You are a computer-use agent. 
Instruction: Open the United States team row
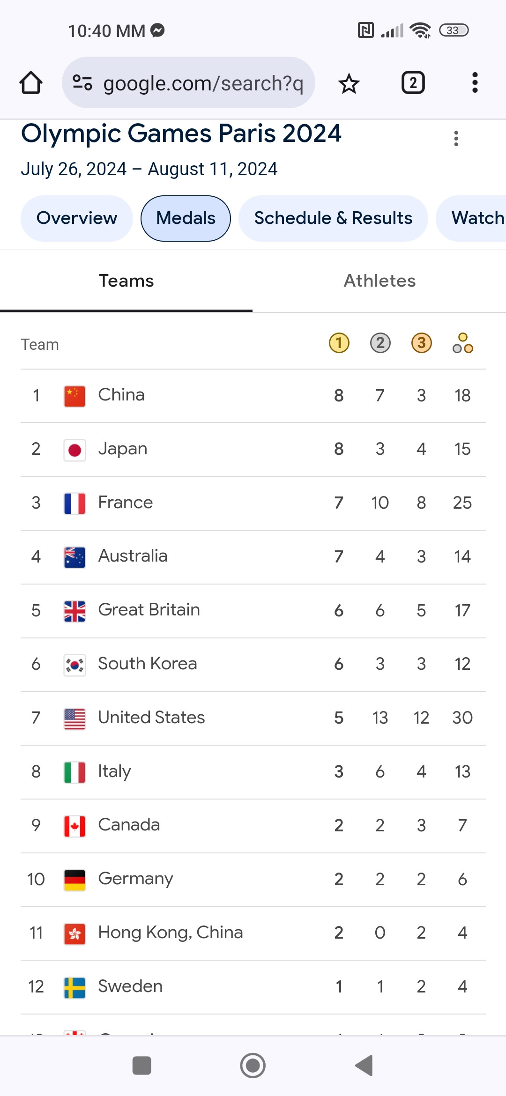tap(253, 718)
